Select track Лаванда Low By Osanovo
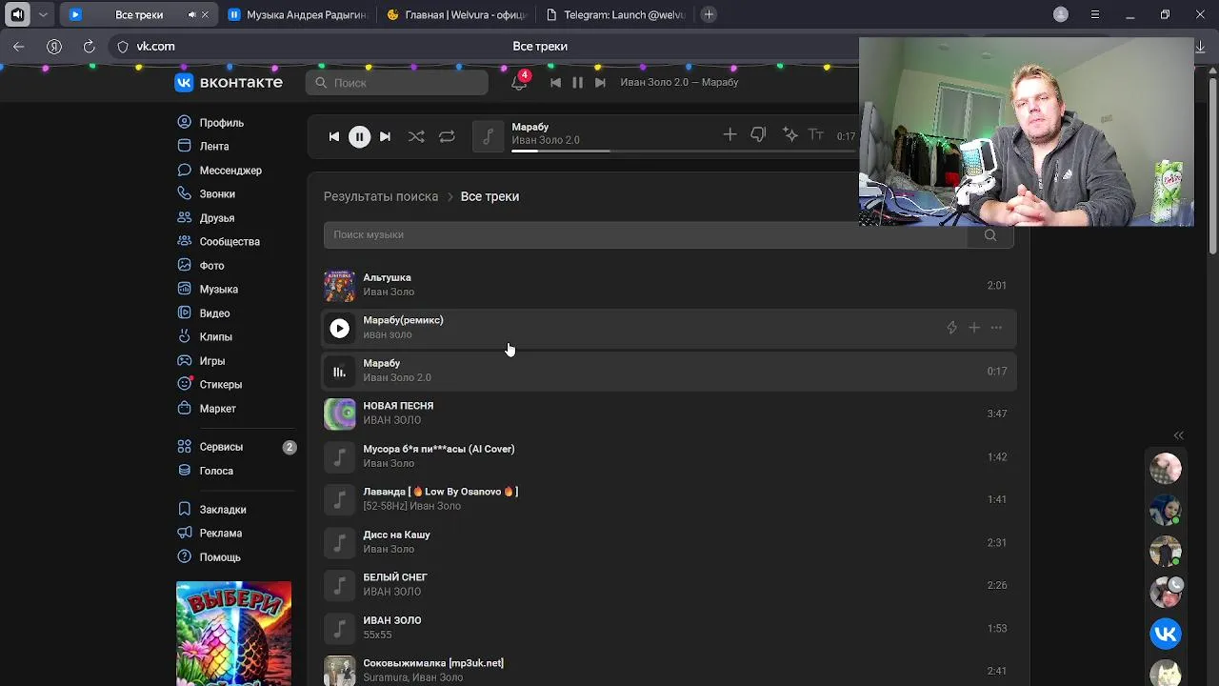The height and width of the screenshot is (686, 1219). coord(669,499)
